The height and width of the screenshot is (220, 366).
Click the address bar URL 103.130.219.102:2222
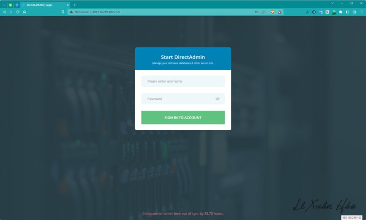(106, 12)
